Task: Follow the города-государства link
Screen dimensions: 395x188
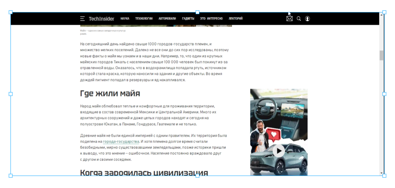Action: [x=121, y=142]
